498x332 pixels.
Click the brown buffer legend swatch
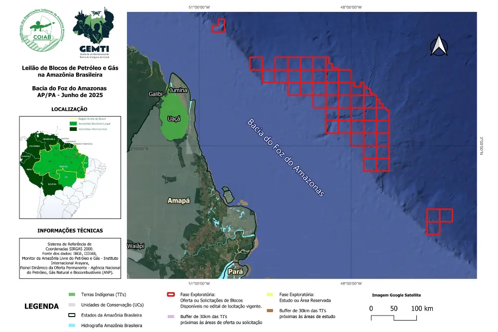(270, 311)
